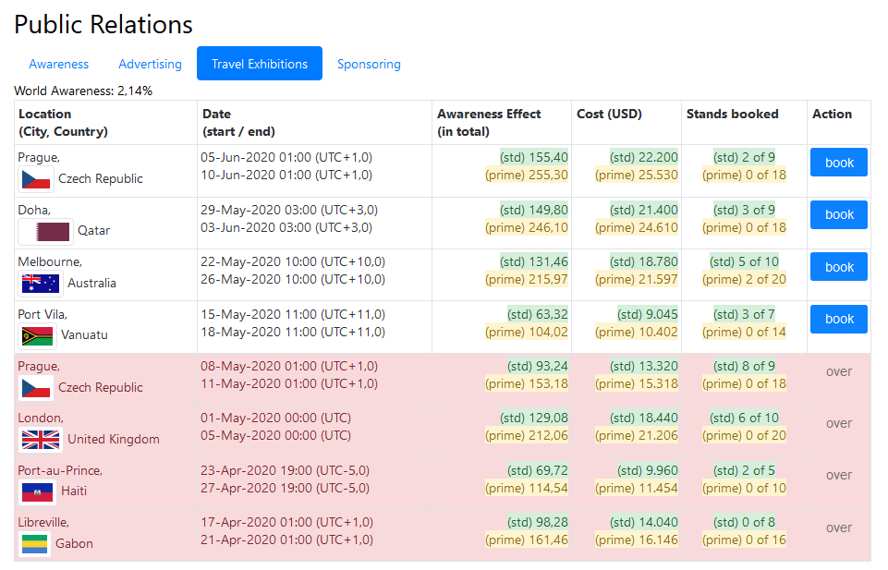Click the Australia flag icon

pyautogui.click(x=41, y=284)
